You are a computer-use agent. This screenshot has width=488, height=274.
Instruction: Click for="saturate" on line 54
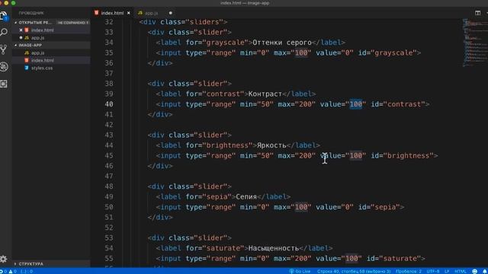click(215, 248)
